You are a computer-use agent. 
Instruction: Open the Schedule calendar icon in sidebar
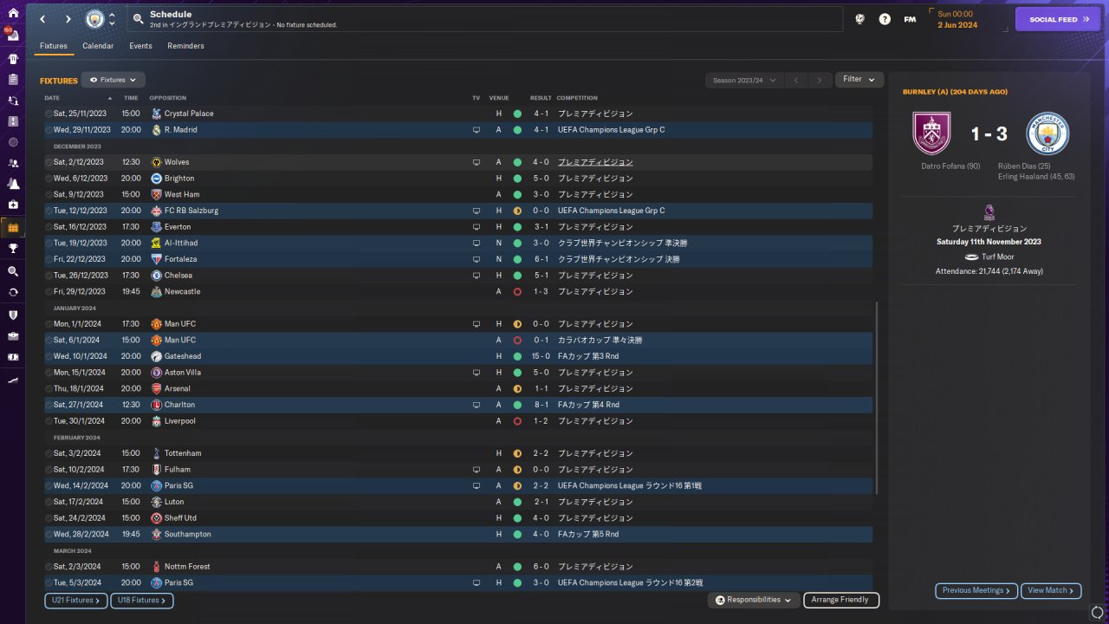tap(13, 227)
